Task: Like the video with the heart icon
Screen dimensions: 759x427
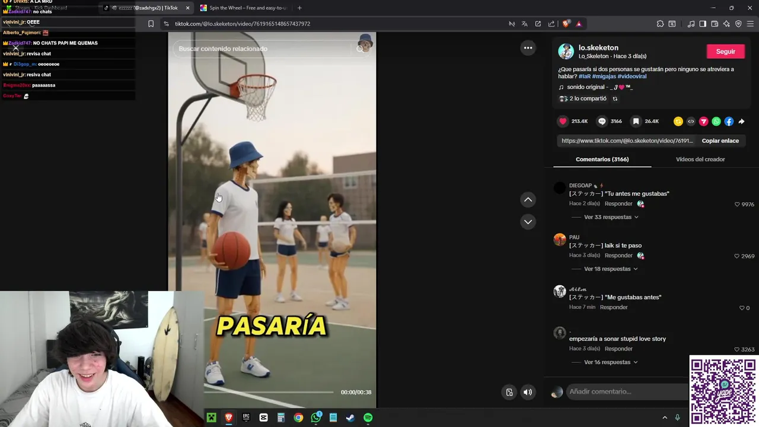Action: click(563, 121)
